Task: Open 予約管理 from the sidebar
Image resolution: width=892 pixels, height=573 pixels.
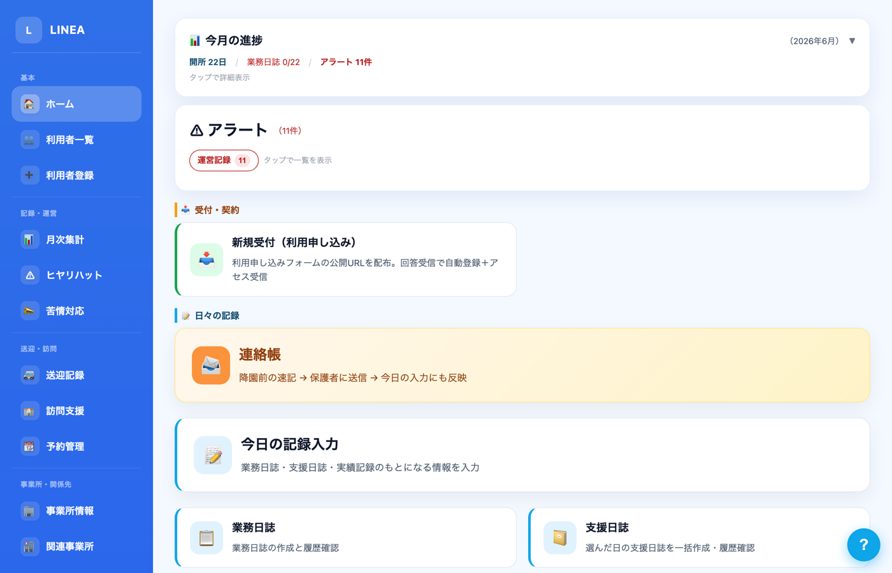Action: pos(76,446)
